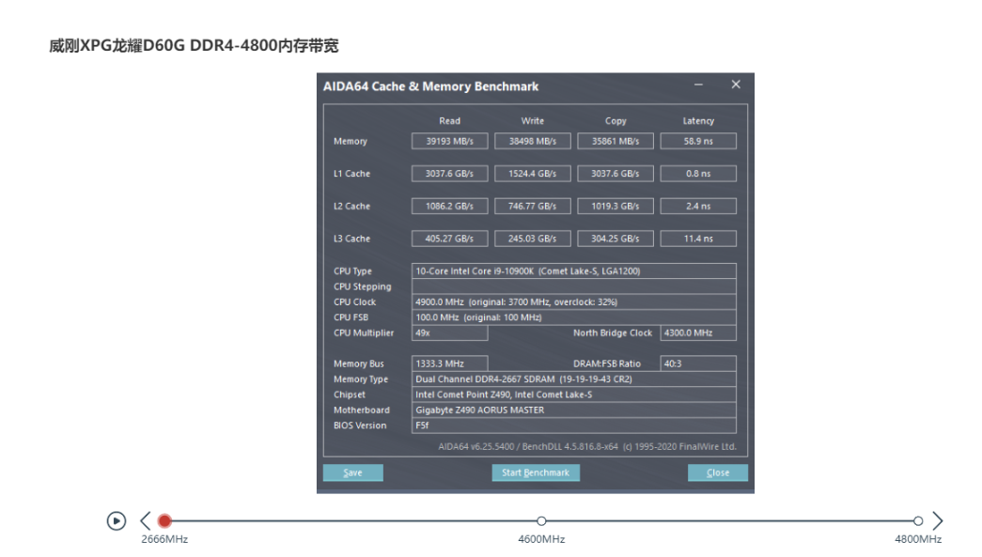Image resolution: width=982 pixels, height=557 pixels.
Task: Click L2 Cache Copy value 1019.3 GB/s
Action: click(x=615, y=206)
